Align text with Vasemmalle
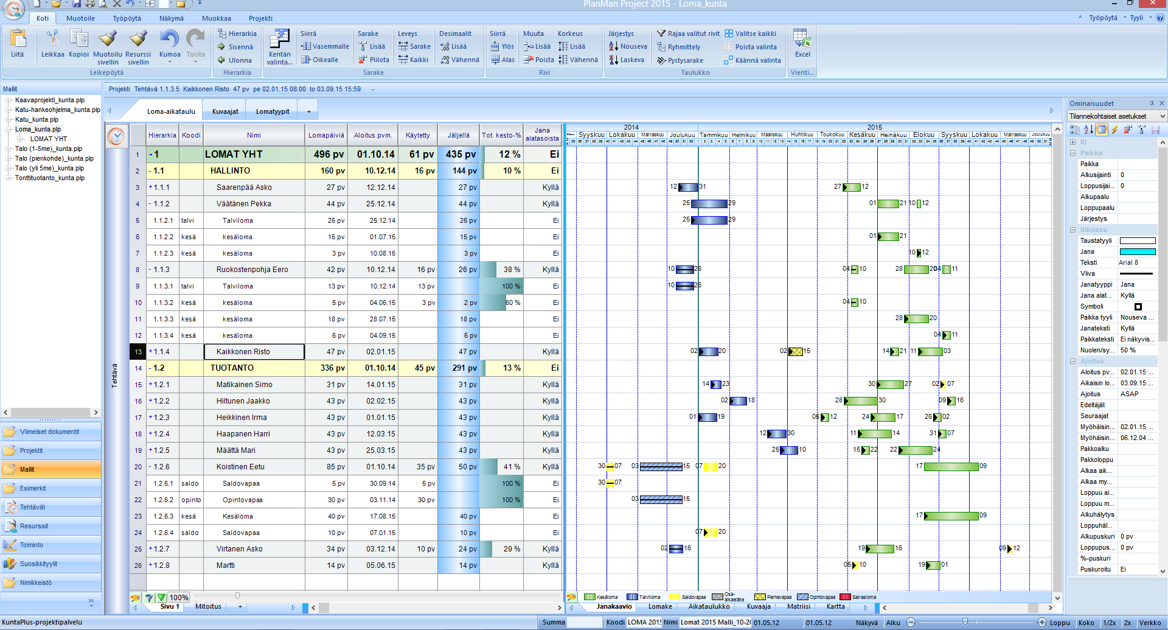1168x630 pixels. pyautogui.click(x=325, y=46)
